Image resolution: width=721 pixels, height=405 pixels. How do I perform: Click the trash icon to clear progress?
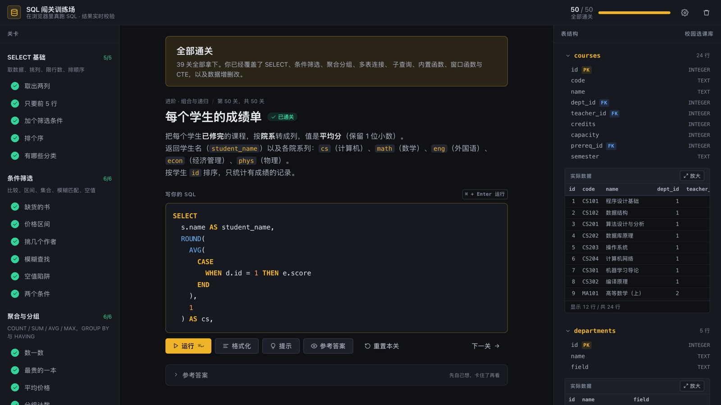pos(706,13)
